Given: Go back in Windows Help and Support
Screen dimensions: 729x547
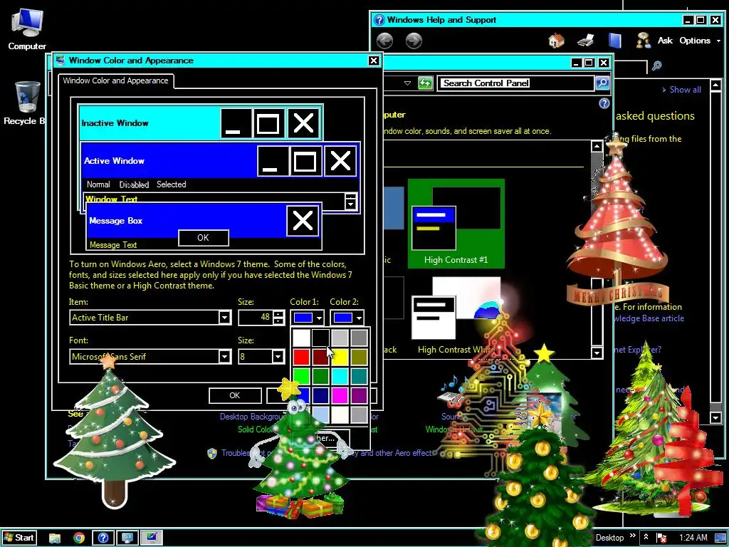Looking at the screenshot, I should [x=384, y=41].
